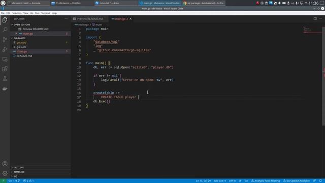Click the battery icon in system tray
The height and width of the screenshot is (183, 325).
(284, 3)
